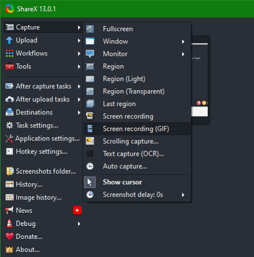Open Screenshot delay: 0s entry
Image resolution: width=254 pixels, height=257 pixels.
tap(137, 195)
